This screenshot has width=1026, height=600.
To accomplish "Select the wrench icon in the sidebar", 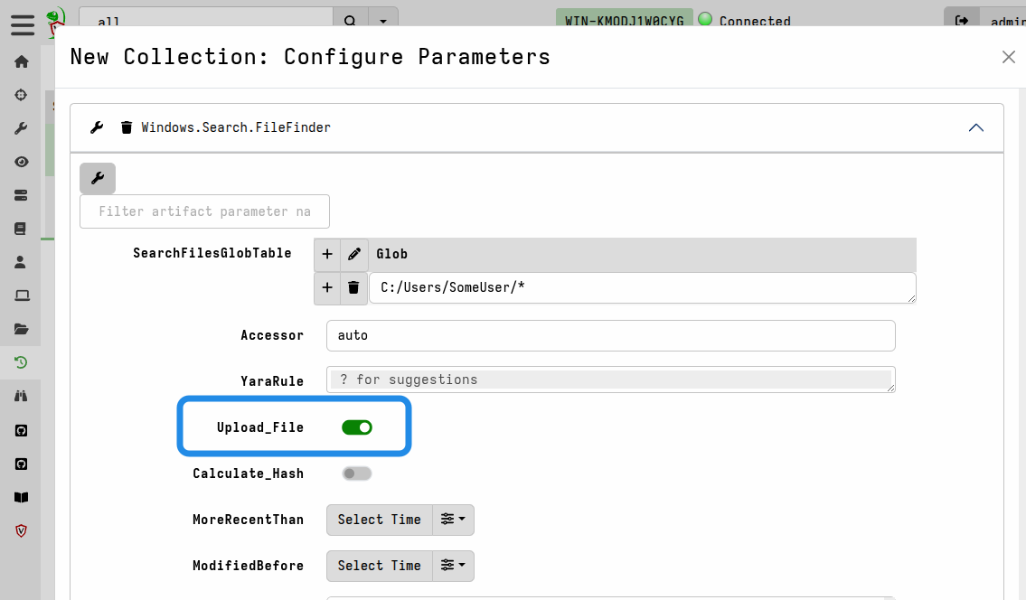I will click(x=22, y=127).
